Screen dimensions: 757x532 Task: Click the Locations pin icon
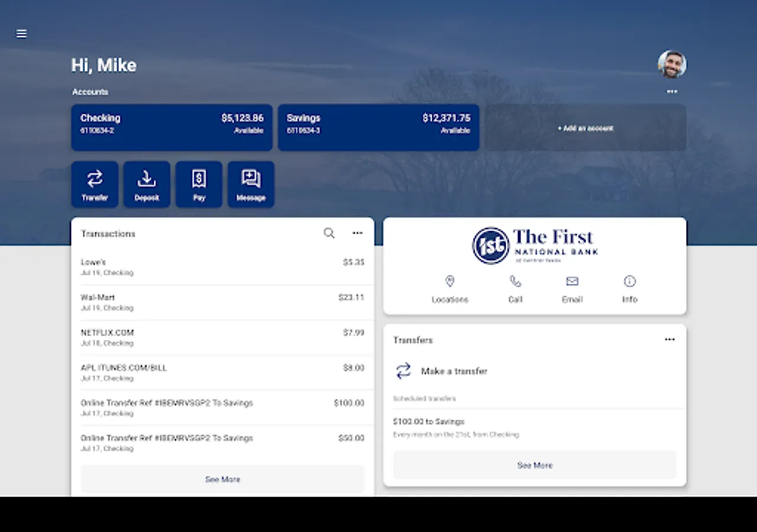(450, 281)
